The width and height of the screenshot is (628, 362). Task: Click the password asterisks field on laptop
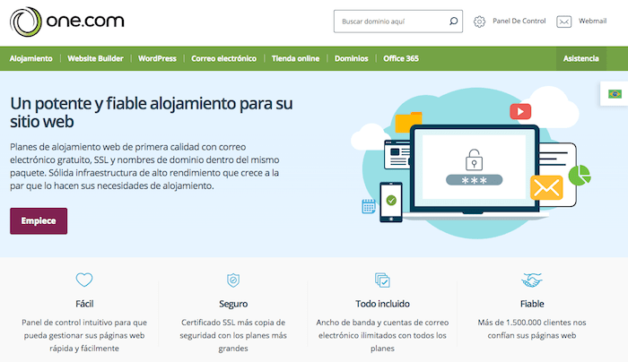click(x=474, y=180)
